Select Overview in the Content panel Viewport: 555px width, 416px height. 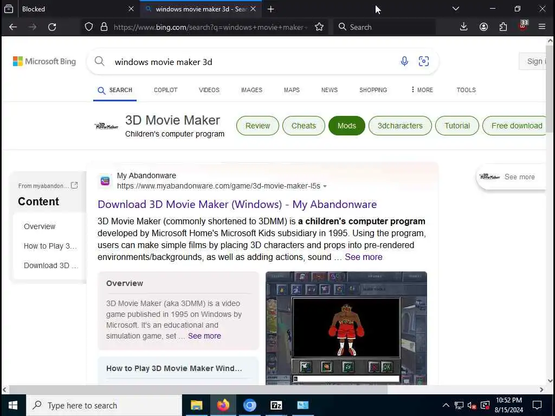40,226
